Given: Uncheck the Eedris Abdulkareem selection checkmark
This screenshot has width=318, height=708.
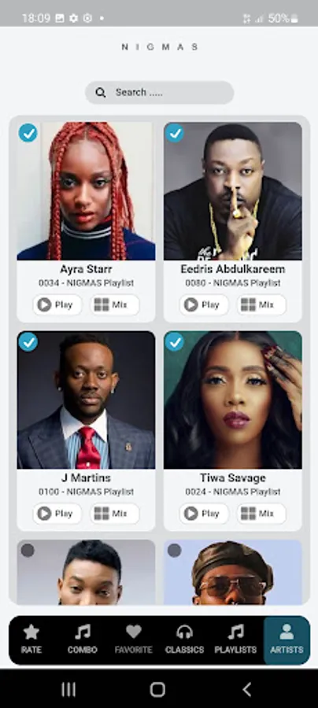Looking at the screenshot, I should [175, 133].
